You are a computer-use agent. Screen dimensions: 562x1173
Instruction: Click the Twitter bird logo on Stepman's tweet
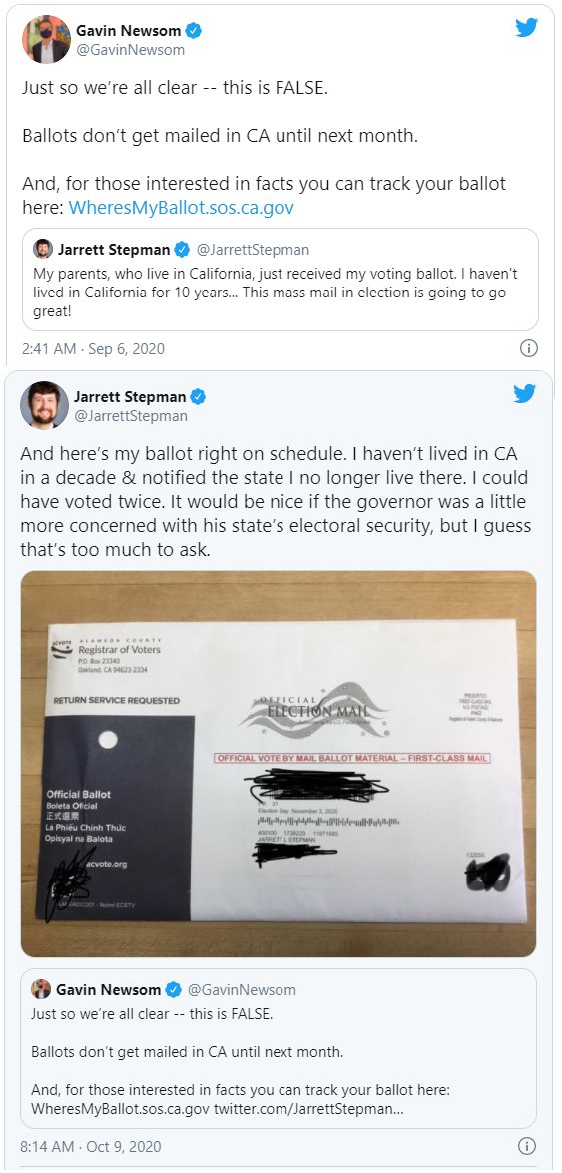point(525,393)
